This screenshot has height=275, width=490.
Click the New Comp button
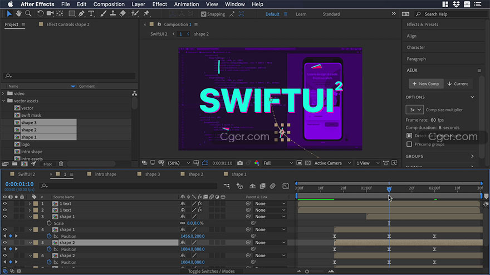426,83
